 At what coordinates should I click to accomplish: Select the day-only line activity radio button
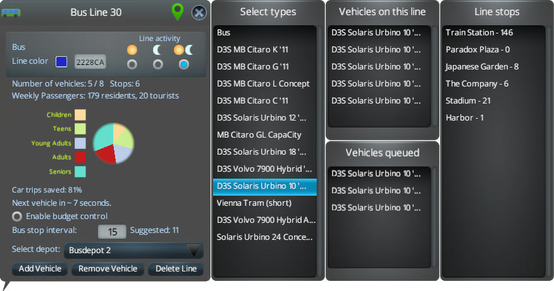point(132,64)
